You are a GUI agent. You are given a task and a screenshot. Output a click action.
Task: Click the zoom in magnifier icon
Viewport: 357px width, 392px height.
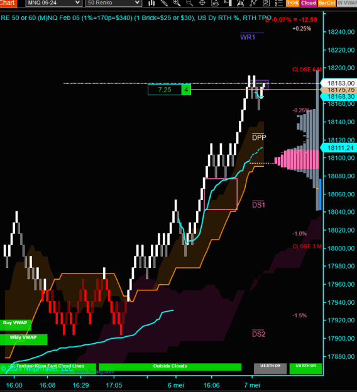coord(177,3)
